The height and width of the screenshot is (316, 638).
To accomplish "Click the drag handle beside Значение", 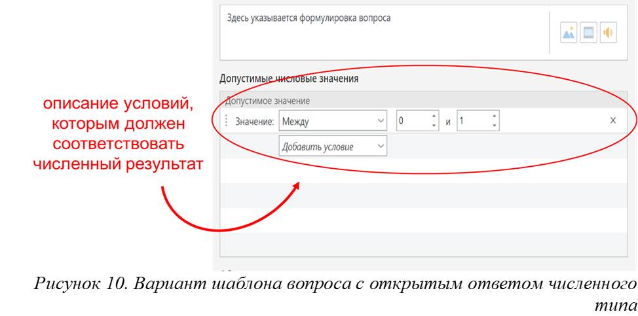I will 227,121.
